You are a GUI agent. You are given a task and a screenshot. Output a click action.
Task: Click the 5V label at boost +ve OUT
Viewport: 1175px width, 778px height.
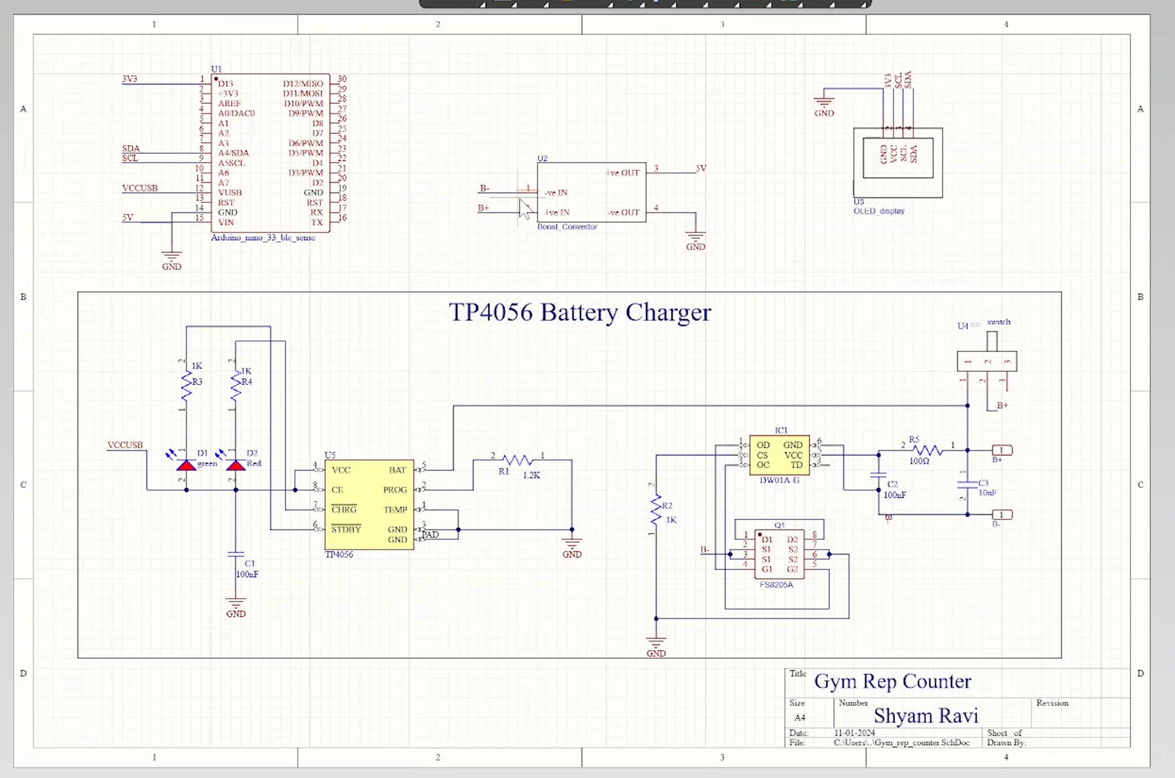point(701,168)
